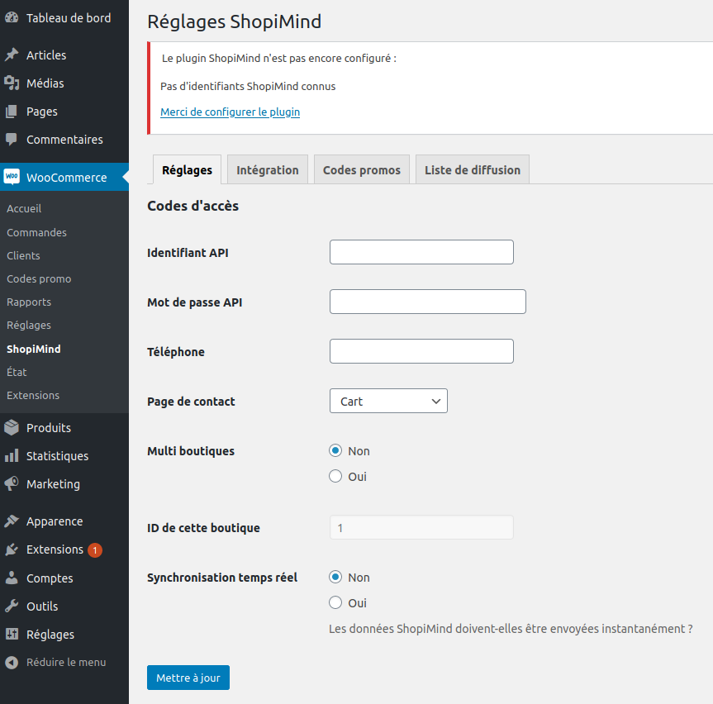Viewport: 713px width, 704px height.
Task: Open État in WooCommerce submenu
Action: click(x=17, y=372)
